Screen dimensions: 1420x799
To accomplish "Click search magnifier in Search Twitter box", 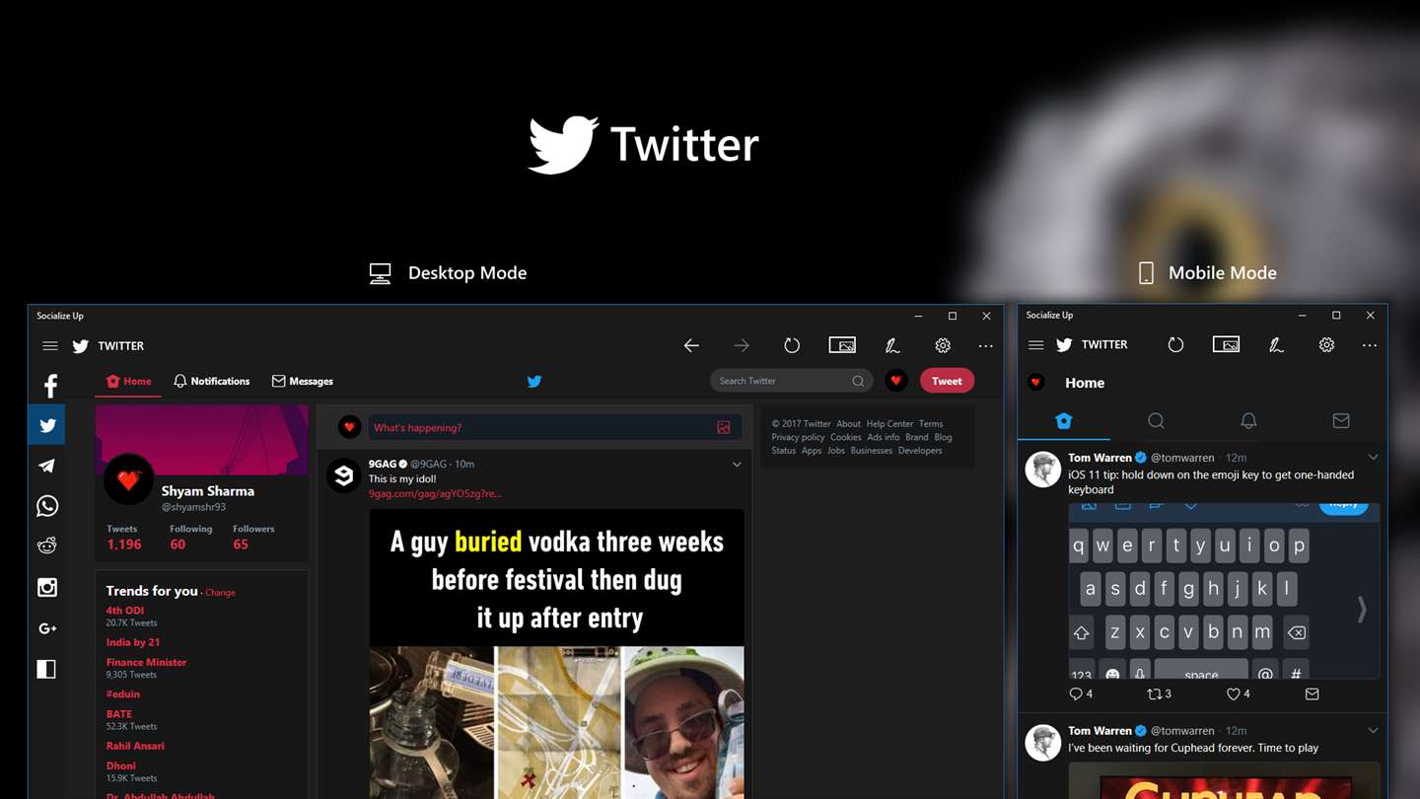I will 858,381.
